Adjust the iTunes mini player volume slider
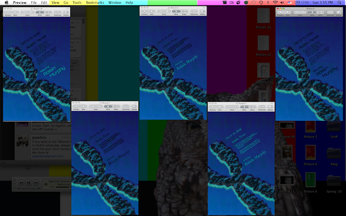Viewport: 346px width, 216px height. tap(28, 188)
